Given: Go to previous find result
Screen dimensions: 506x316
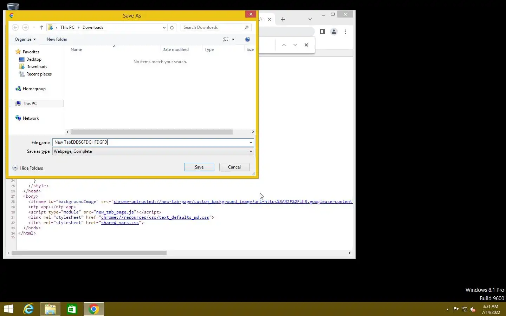Looking at the screenshot, I should 284,45.
